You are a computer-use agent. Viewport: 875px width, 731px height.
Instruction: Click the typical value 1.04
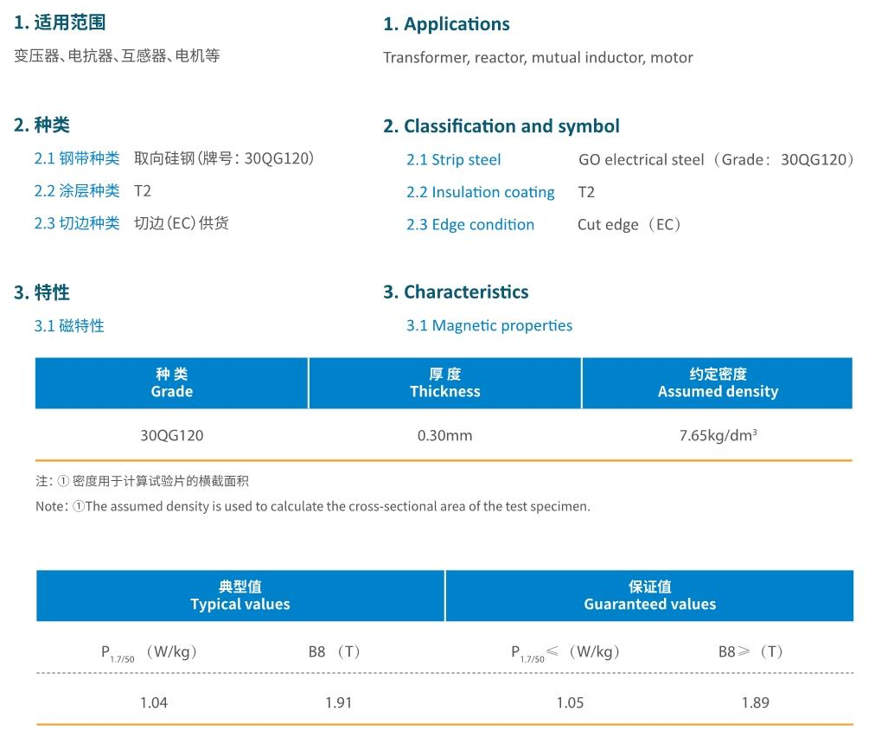154,702
